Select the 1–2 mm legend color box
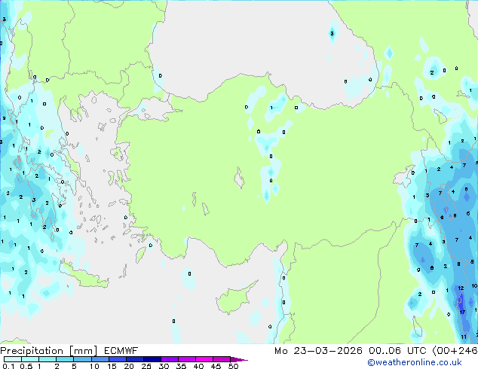The height and width of the screenshot is (369, 478). click(x=47, y=359)
